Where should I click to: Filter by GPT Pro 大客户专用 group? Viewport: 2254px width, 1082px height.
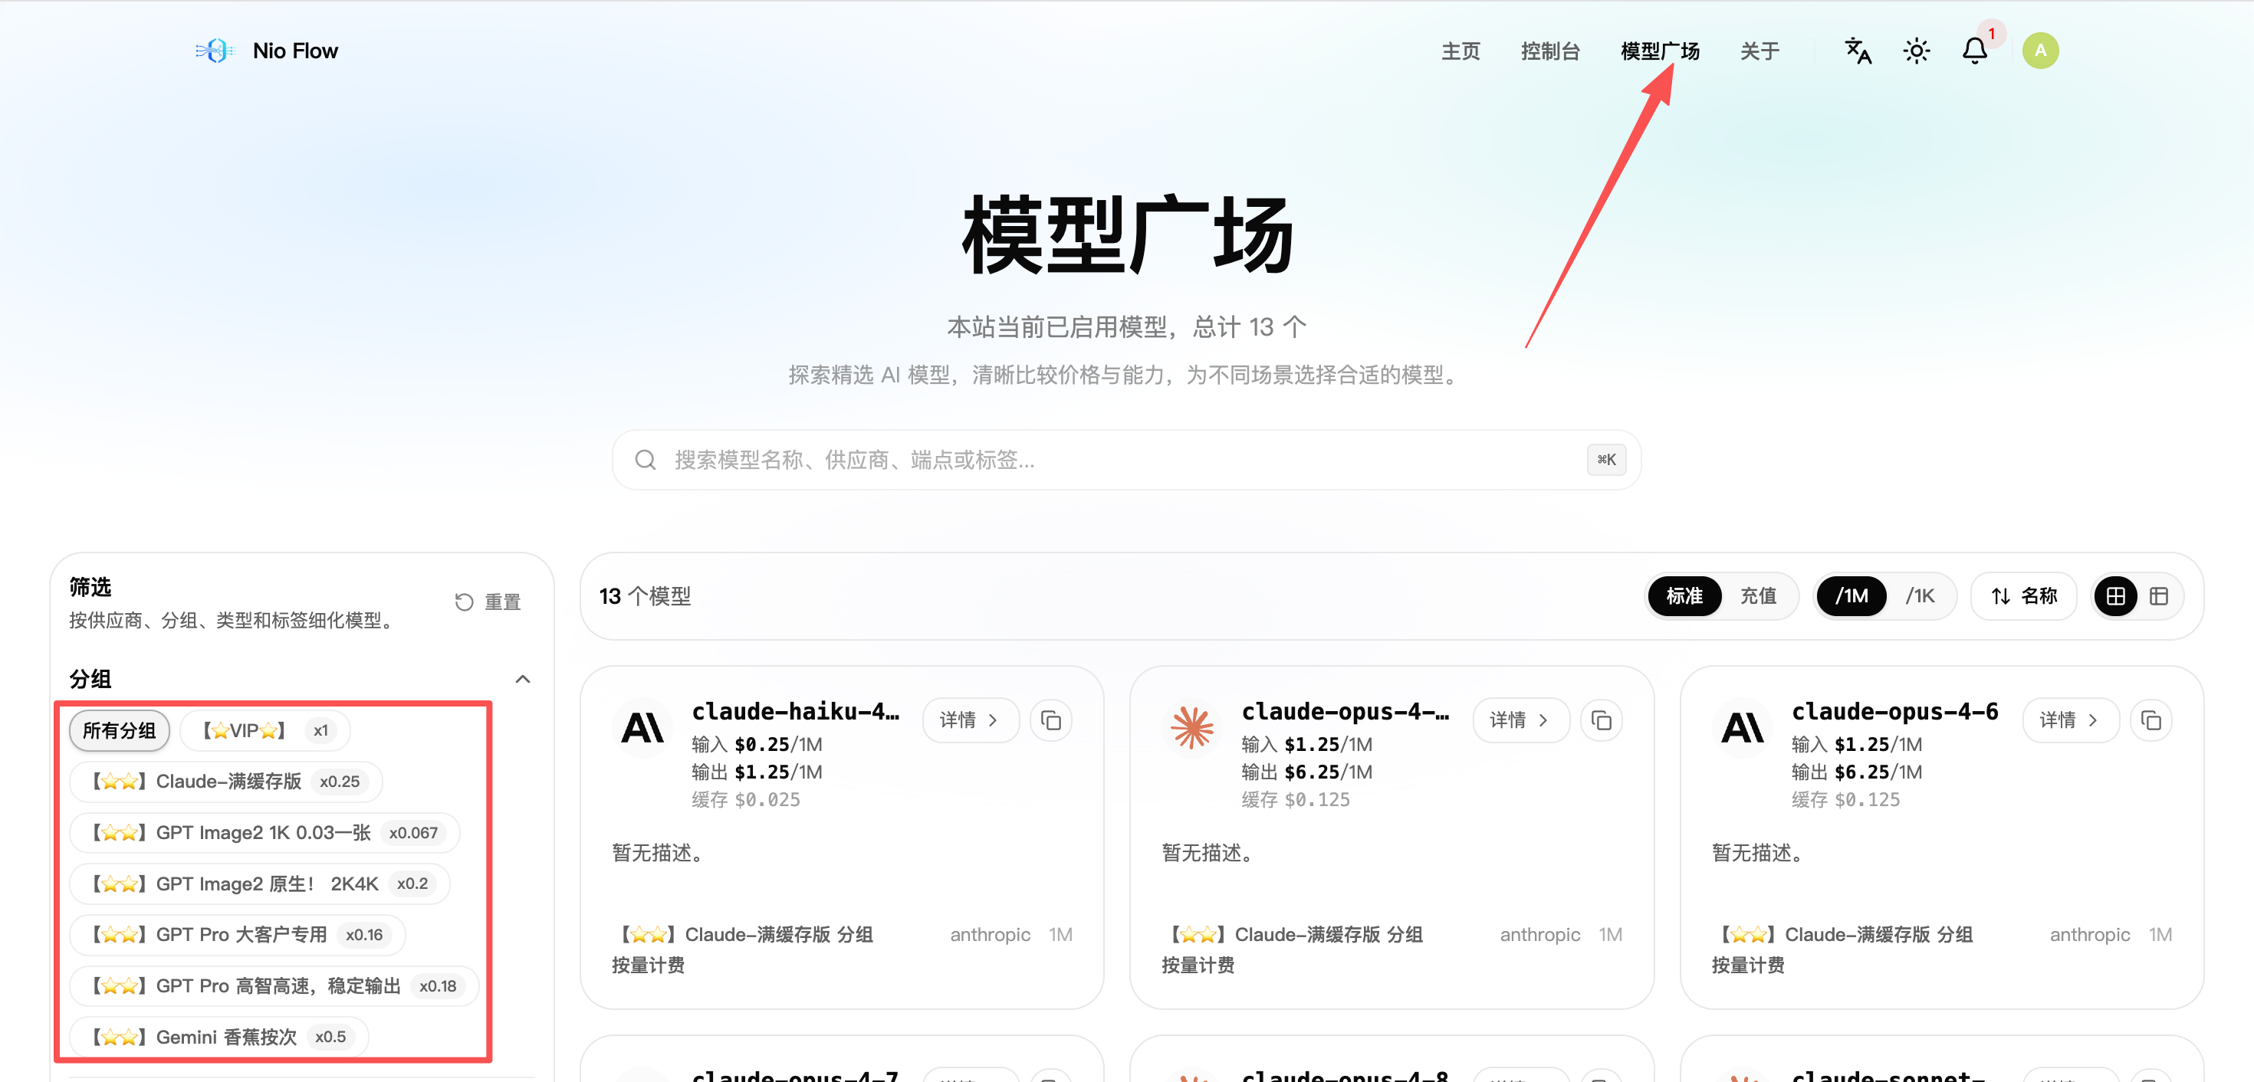tap(237, 934)
